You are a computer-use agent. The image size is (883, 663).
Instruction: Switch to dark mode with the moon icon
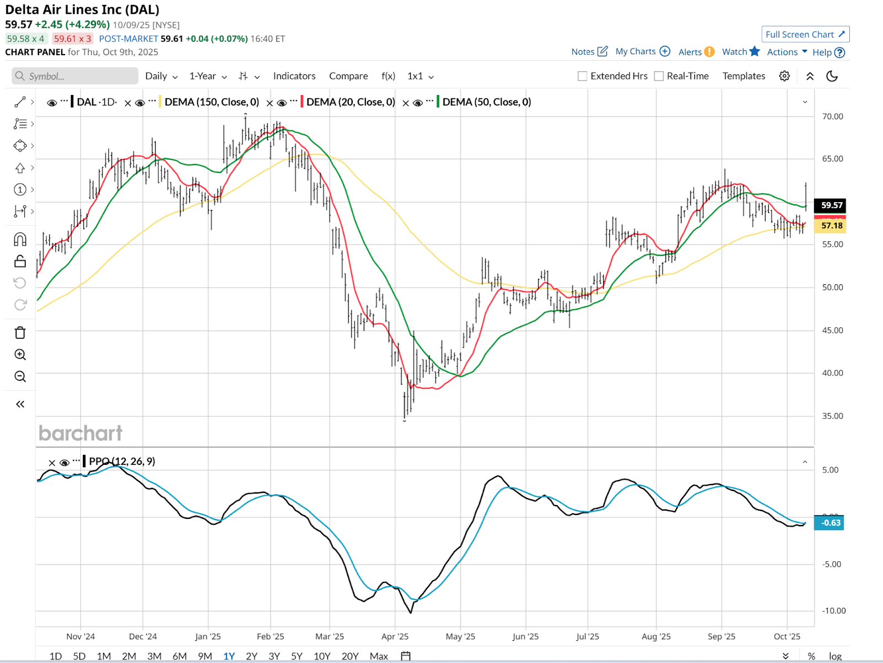coord(832,76)
